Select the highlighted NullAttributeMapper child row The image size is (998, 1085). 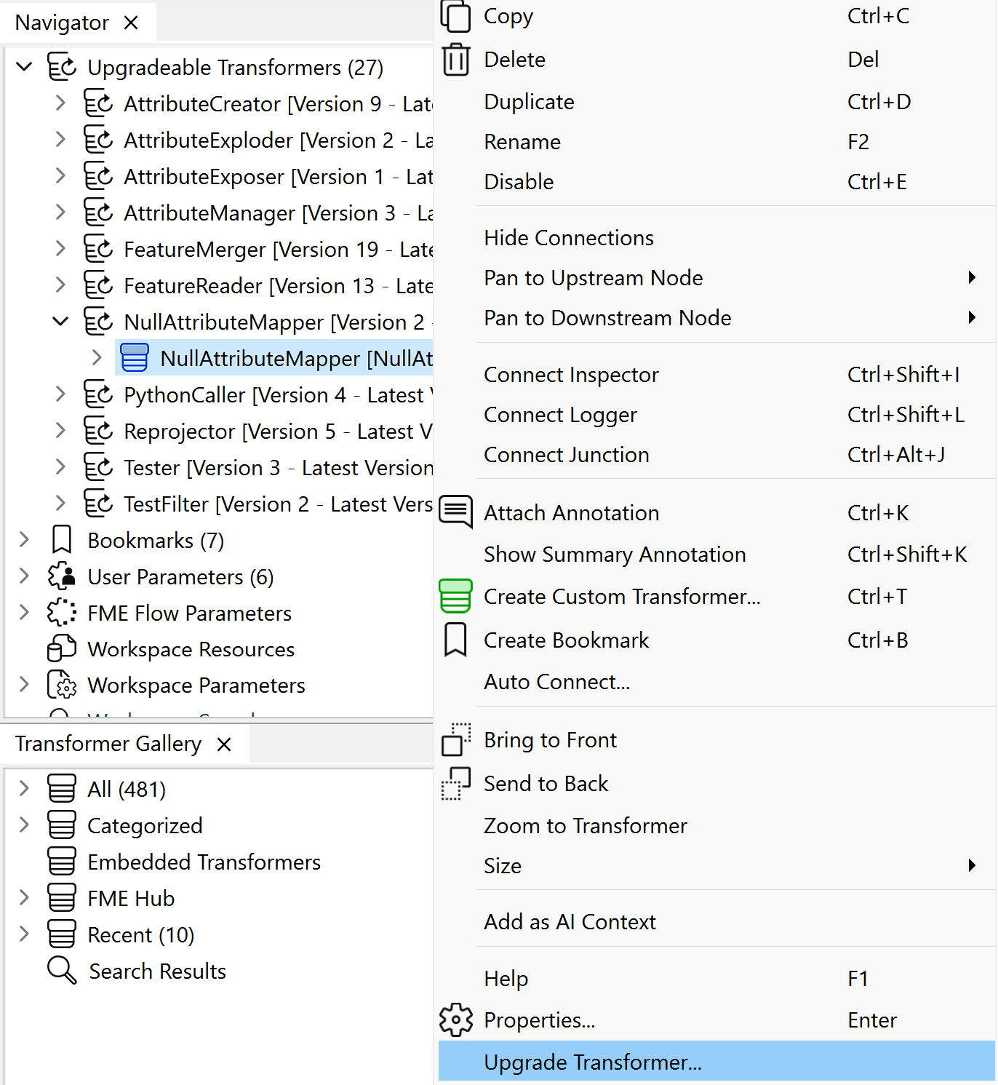pos(275,358)
